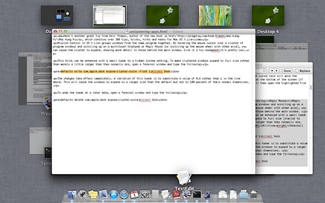325x203 pixels.
Task: Click 'To undo the tweak' paragraph
Action: pos(120,93)
